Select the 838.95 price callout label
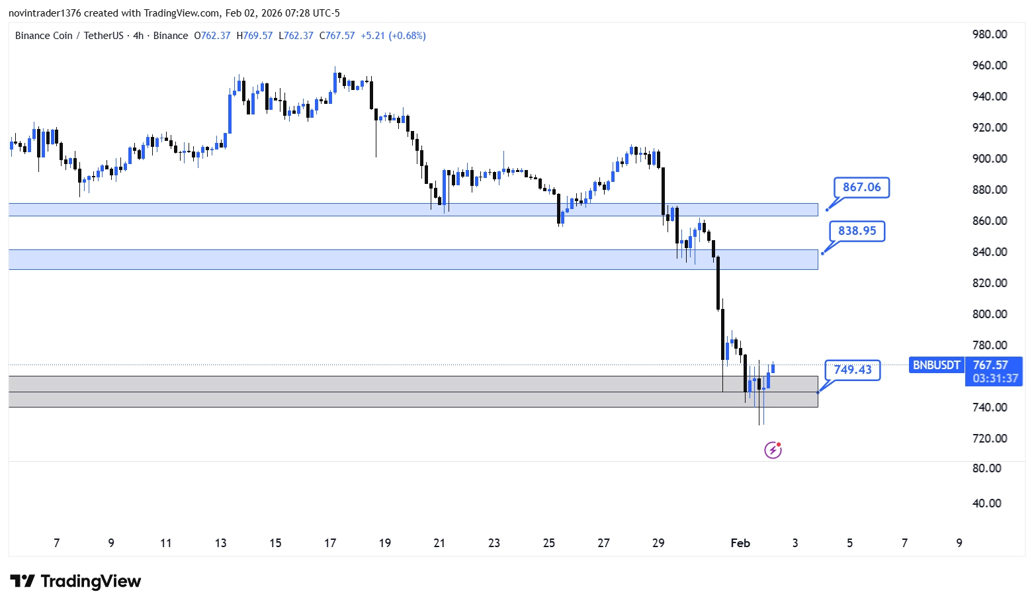 857,231
